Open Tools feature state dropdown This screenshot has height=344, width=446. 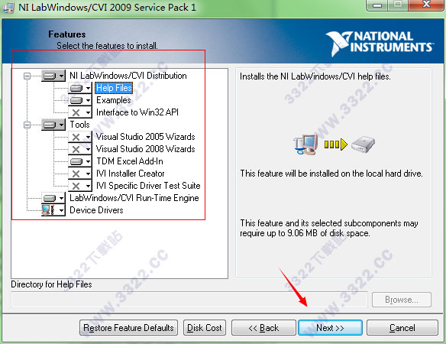tap(53, 125)
